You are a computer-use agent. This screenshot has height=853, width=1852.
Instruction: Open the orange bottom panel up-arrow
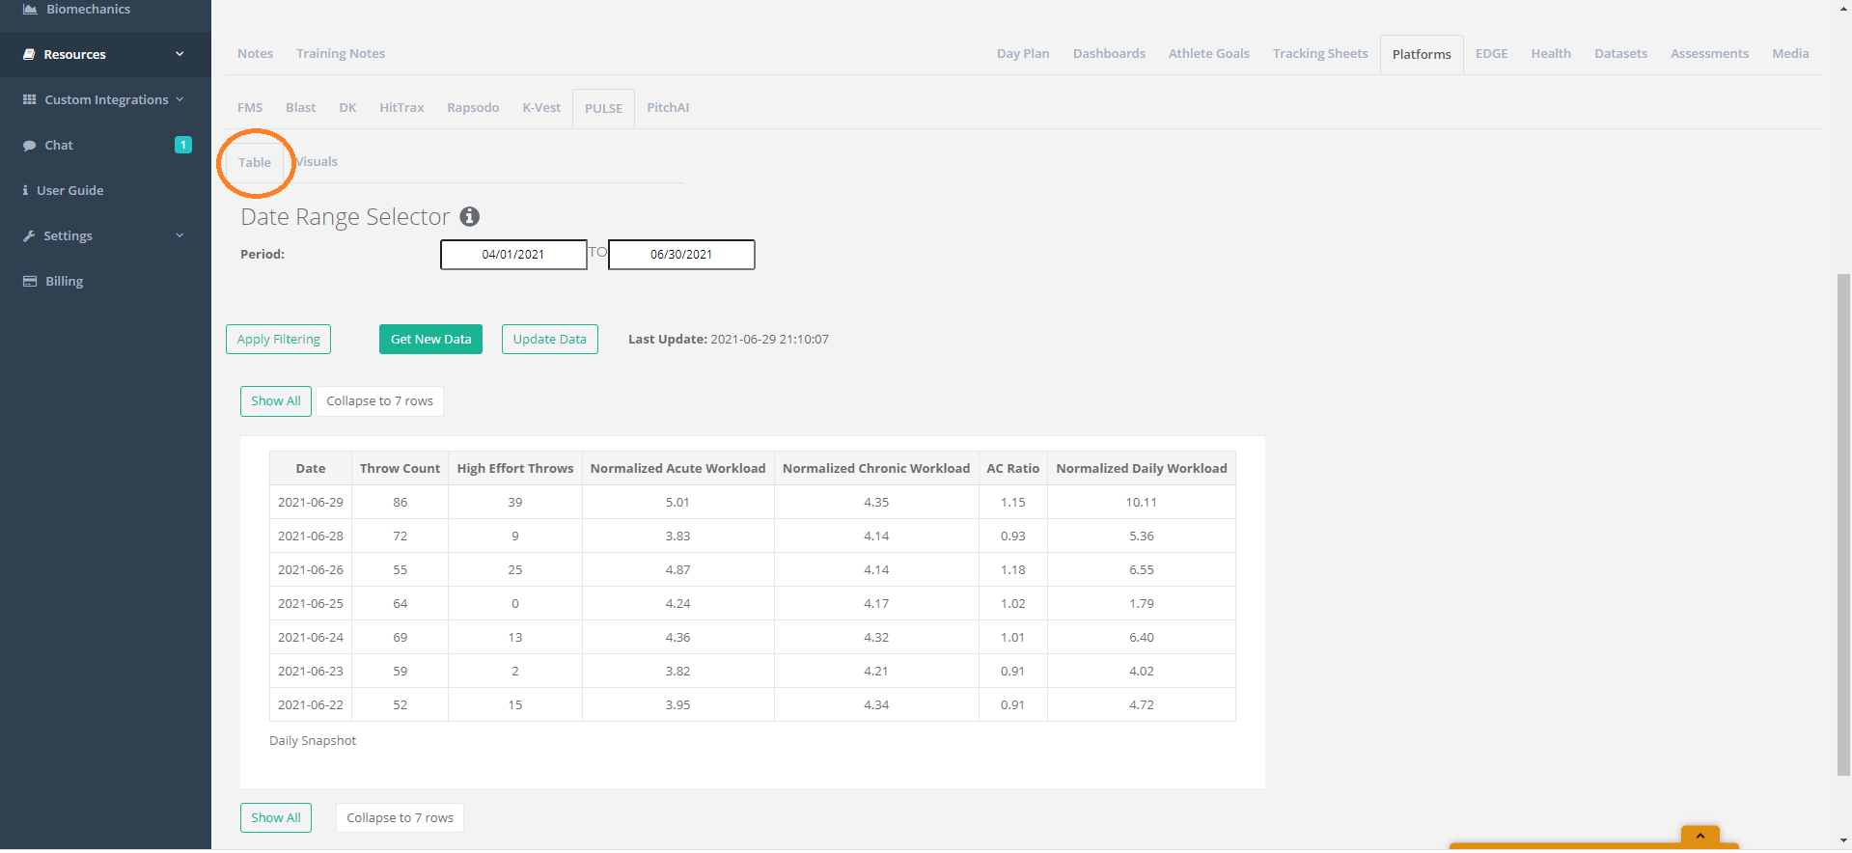[x=1700, y=836]
